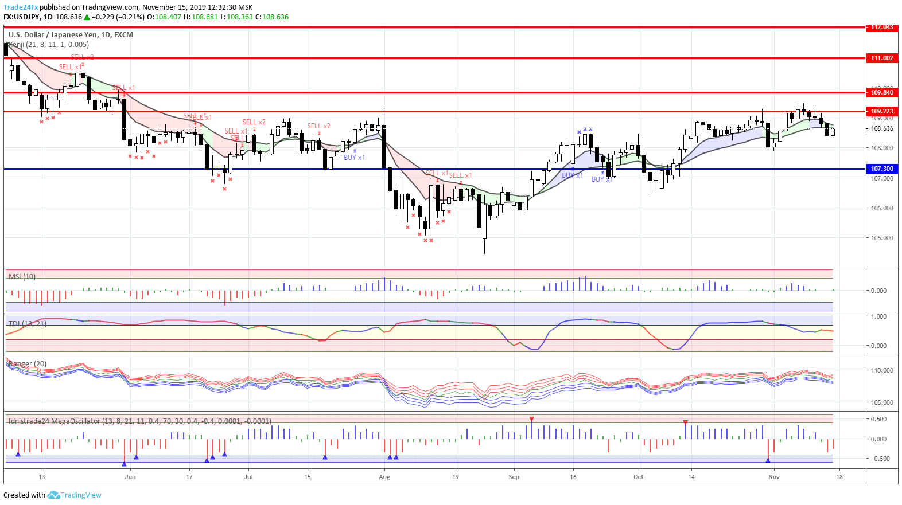Open the Ranger (20) indicator label

[28, 364]
